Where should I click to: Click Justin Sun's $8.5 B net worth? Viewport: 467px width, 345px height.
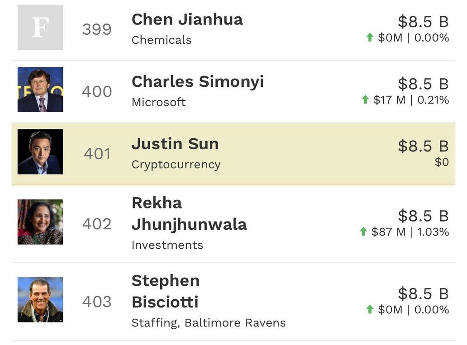pyautogui.click(x=423, y=146)
